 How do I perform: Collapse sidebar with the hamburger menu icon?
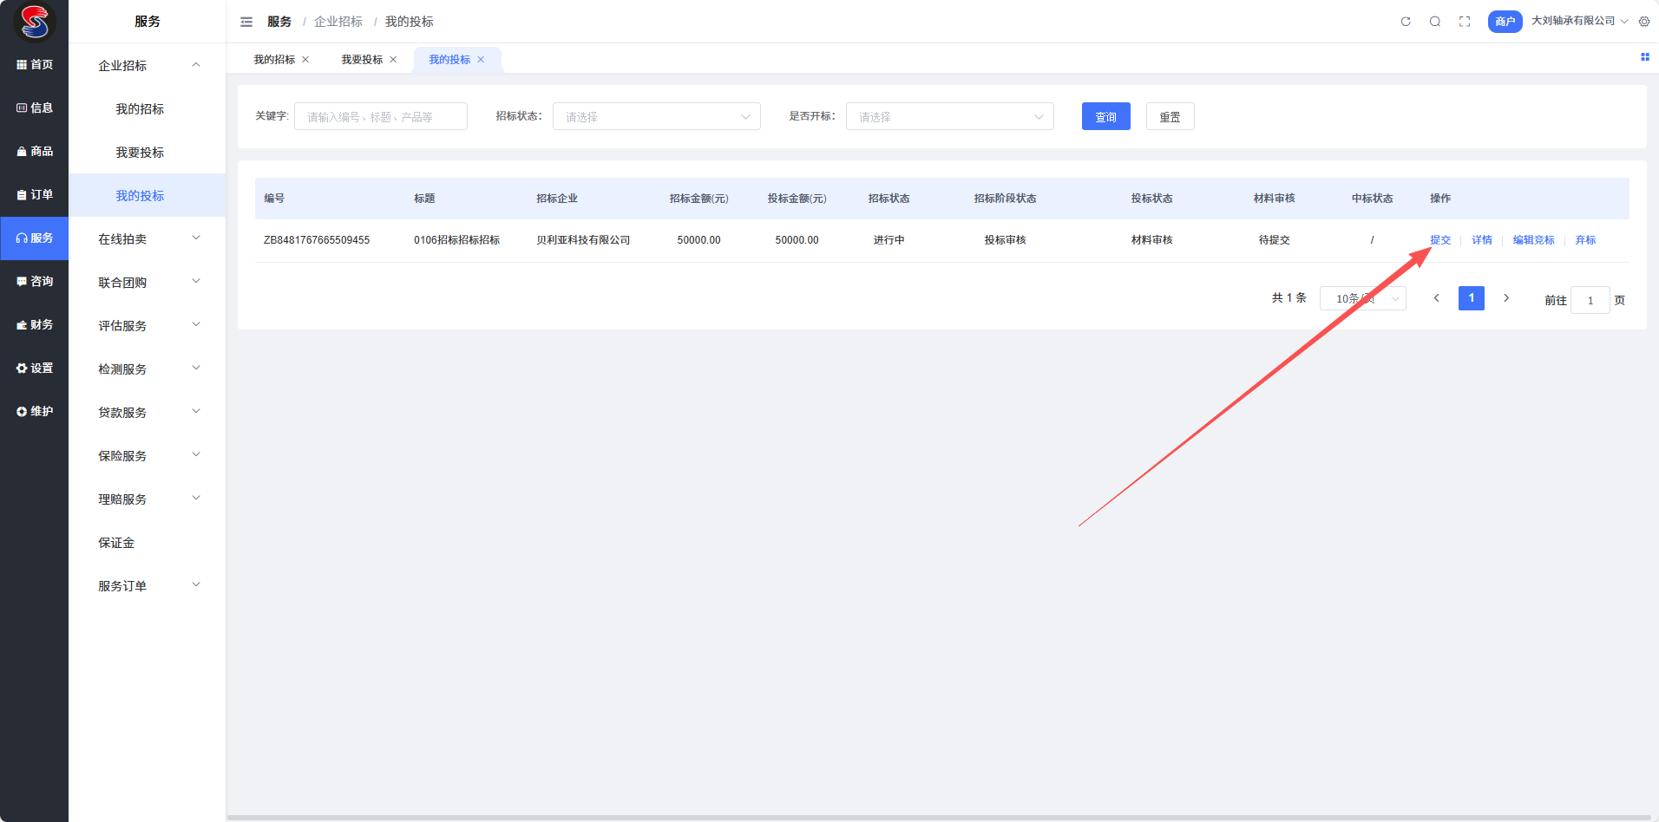point(246,22)
